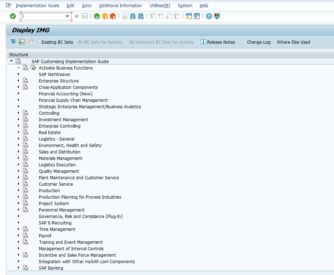
Task: Click the Print icon
Action: (x=125, y=16)
